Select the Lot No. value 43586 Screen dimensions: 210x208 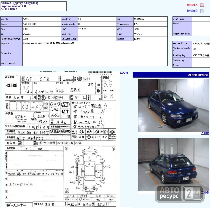pyautogui.click(x=26, y=19)
